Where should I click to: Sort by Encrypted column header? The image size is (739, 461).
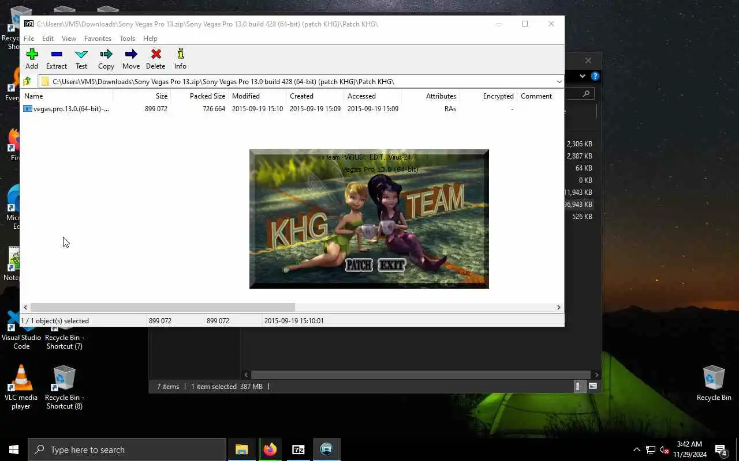pyautogui.click(x=488, y=96)
